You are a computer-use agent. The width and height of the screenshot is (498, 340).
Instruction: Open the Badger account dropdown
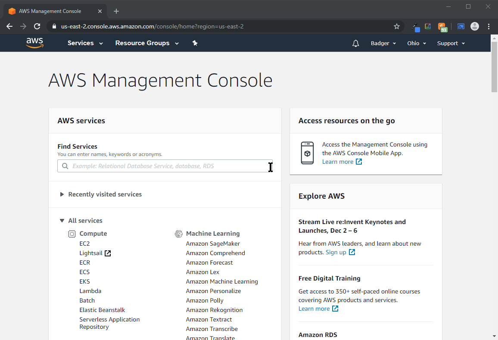(383, 43)
